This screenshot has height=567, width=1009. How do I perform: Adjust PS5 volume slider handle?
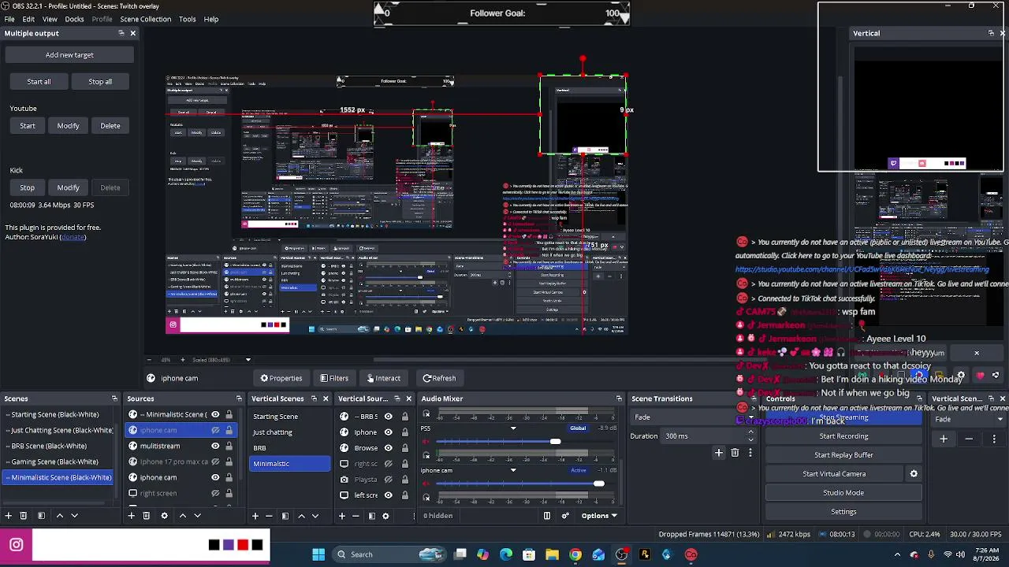(555, 442)
